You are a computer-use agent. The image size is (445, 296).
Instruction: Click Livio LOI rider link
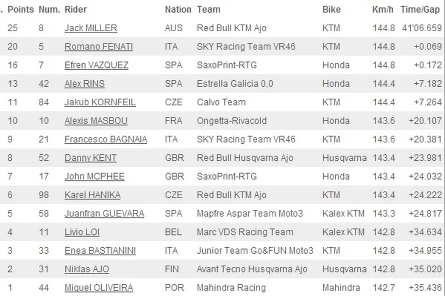(x=82, y=232)
